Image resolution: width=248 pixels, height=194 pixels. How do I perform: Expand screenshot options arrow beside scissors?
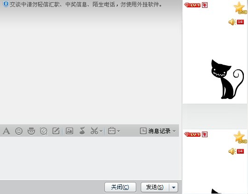[x=101, y=131]
